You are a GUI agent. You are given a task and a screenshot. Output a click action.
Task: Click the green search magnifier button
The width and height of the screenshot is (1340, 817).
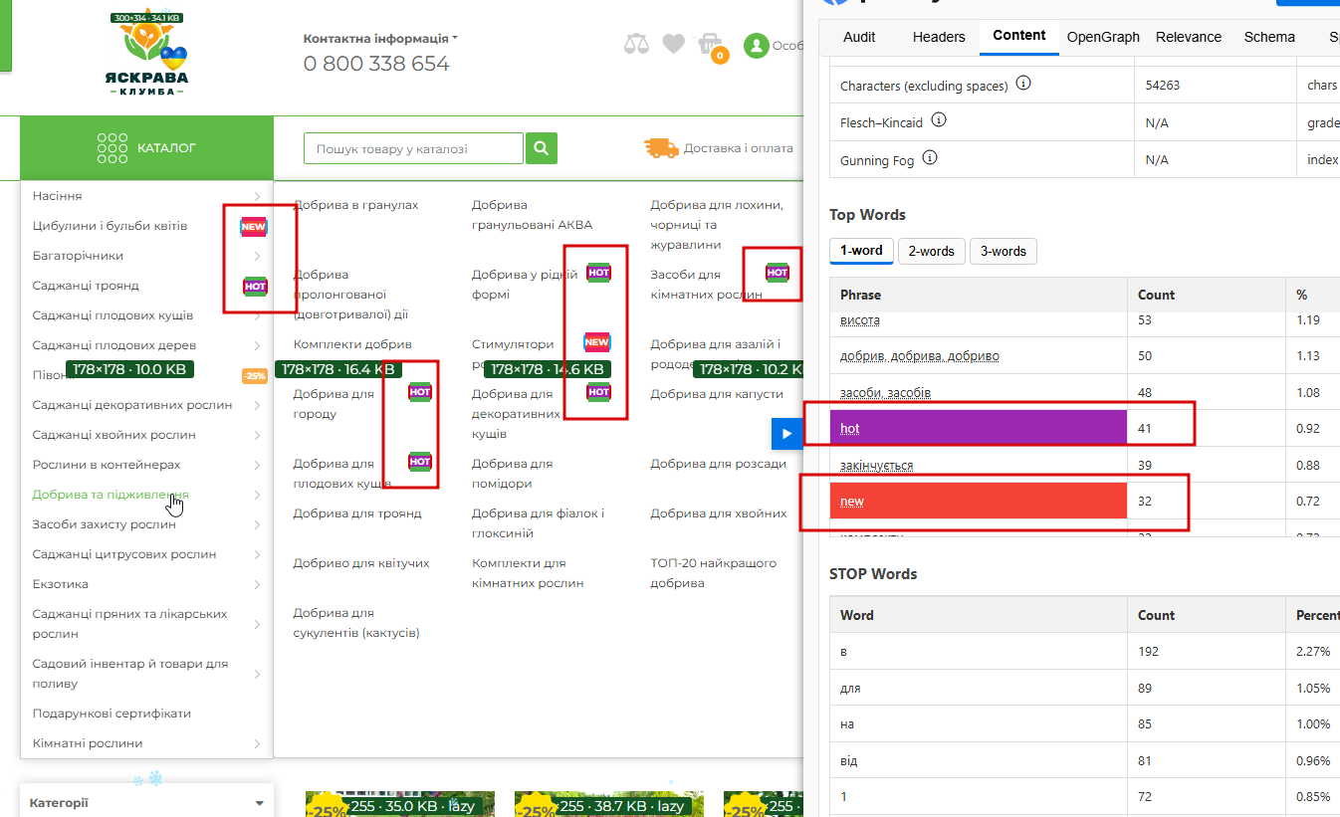click(542, 148)
